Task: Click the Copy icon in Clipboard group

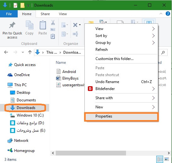Action: click(x=29, y=25)
